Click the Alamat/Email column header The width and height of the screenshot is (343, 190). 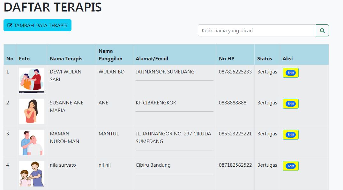coord(152,59)
